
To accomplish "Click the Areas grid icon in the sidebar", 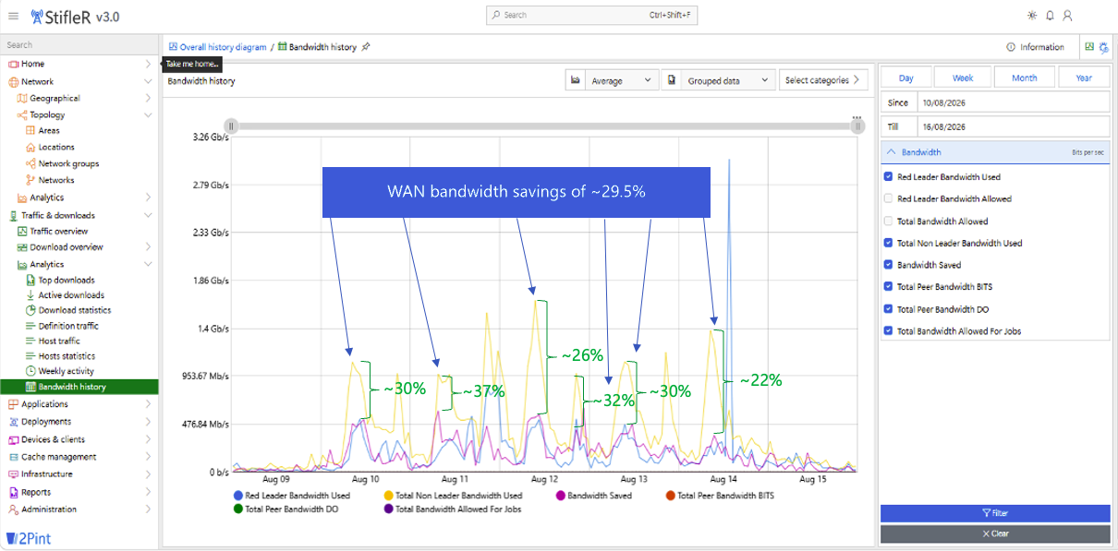I will 30,131.
